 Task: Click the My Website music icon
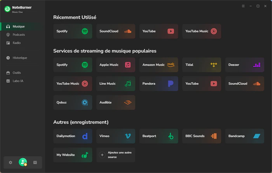[85, 155]
